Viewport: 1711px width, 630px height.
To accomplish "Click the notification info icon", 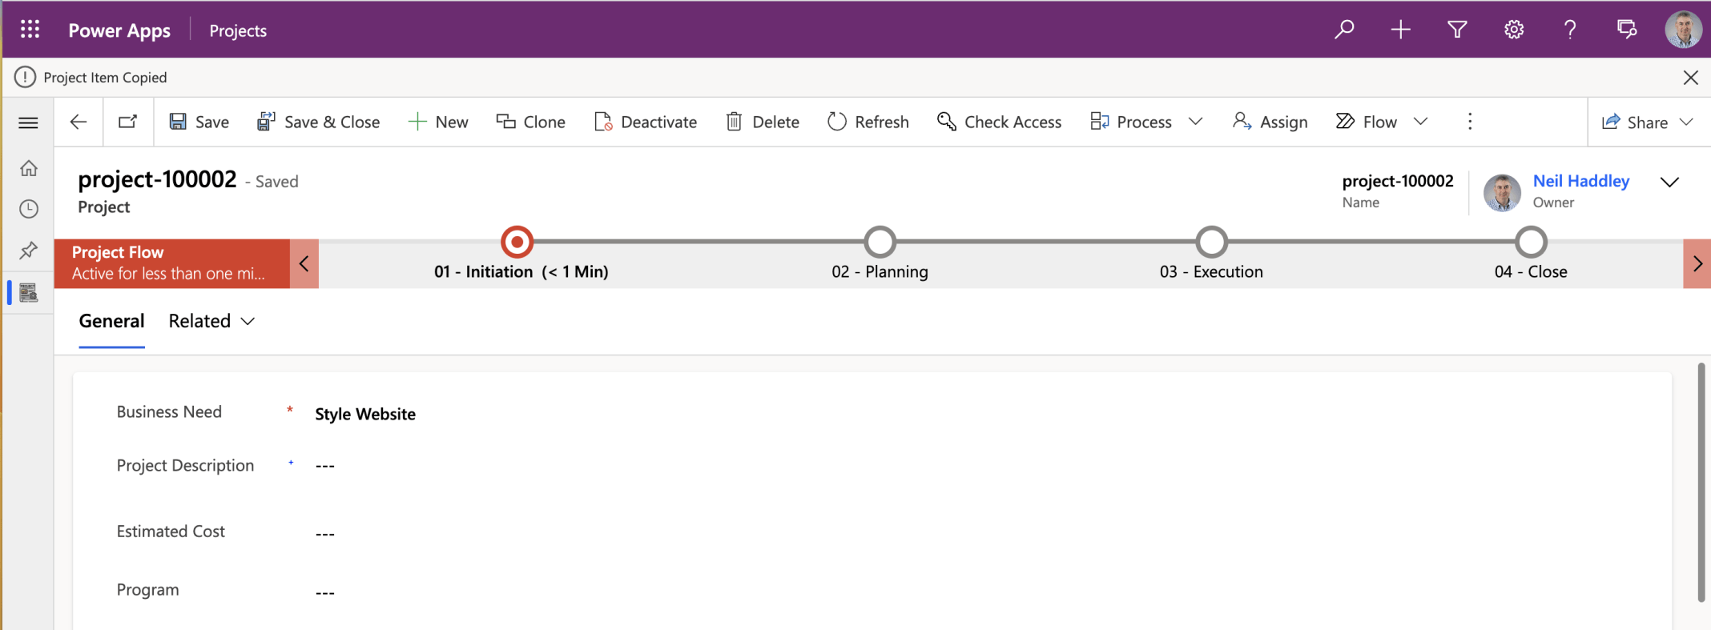I will (26, 77).
